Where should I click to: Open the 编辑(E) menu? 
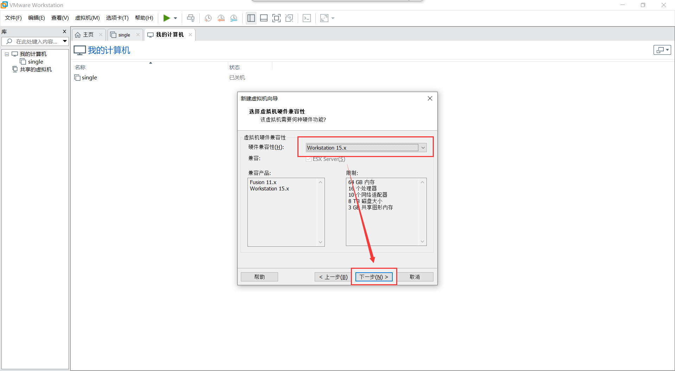[37, 18]
